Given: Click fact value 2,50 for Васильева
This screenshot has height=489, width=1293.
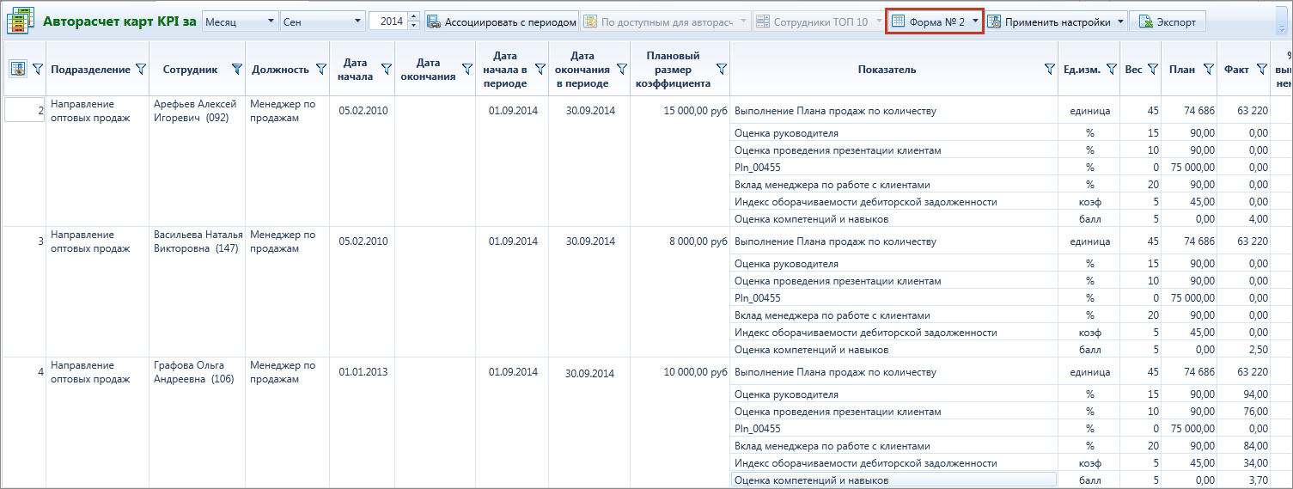Looking at the screenshot, I should pyautogui.click(x=1259, y=350).
